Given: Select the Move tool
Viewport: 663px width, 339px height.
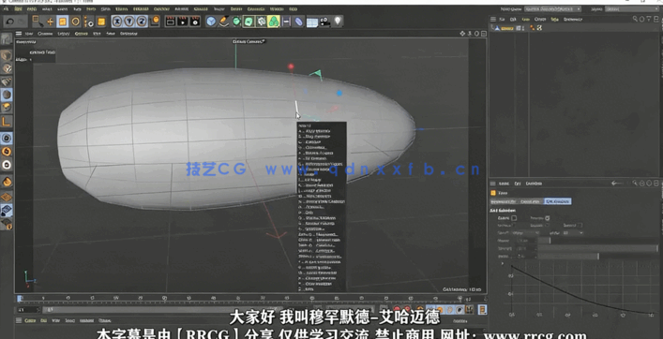Looking at the screenshot, I should coord(50,22).
